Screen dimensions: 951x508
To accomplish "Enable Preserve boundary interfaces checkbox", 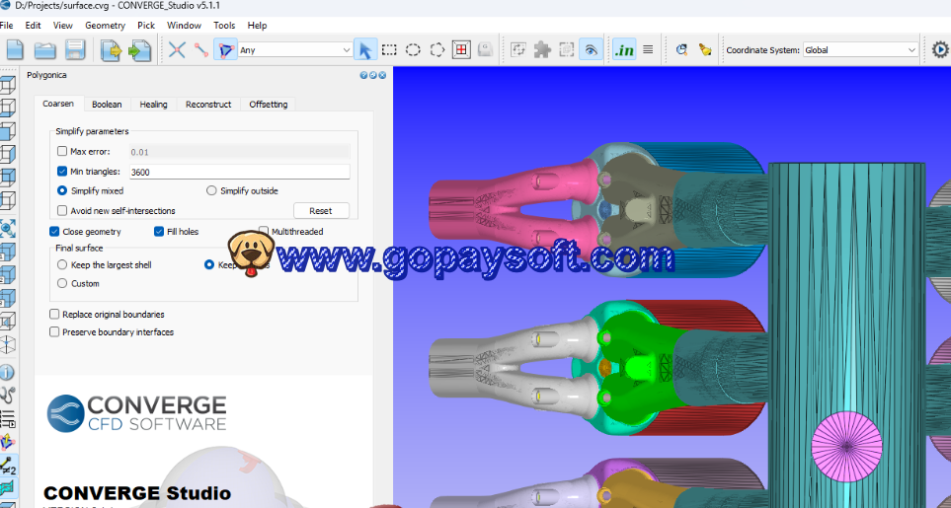I will [x=54, y=332].
